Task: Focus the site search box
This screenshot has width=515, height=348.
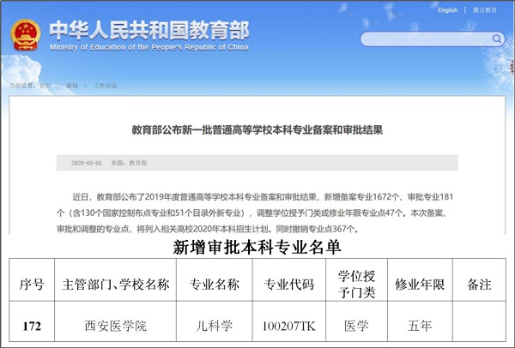Action: click(x=425, y=39)
